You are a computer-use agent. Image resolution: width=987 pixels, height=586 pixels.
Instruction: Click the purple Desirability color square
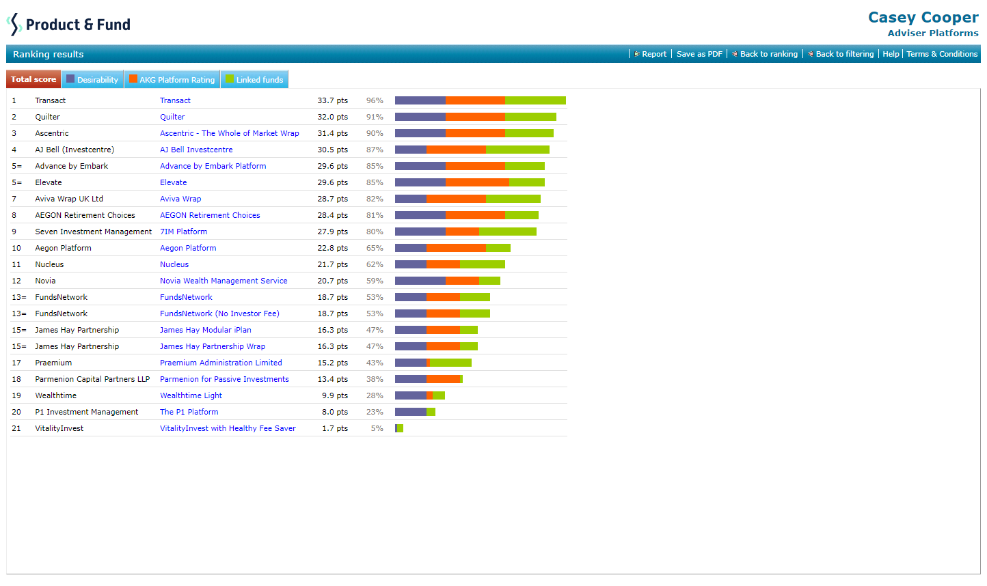pyautogui.click(x=70, y=79)
